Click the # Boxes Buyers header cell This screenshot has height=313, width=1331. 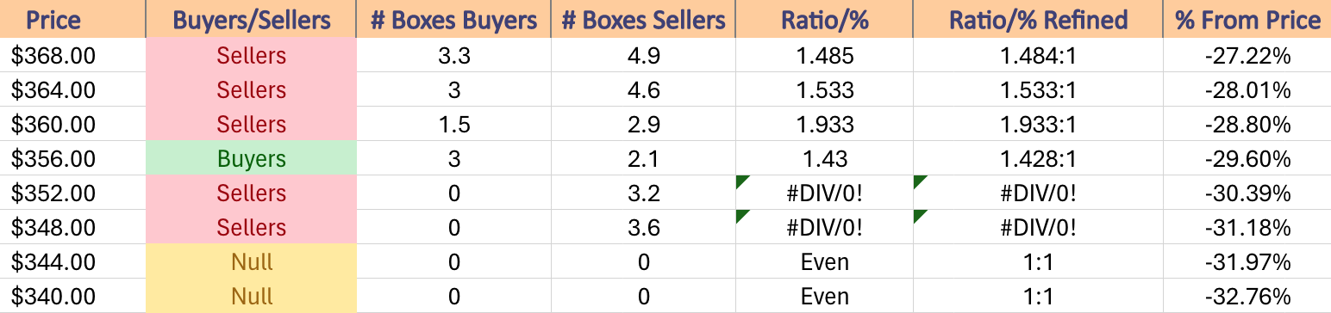pyautogui.click(x=453, y=19)
